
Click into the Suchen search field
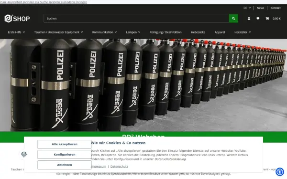(136, 19)
